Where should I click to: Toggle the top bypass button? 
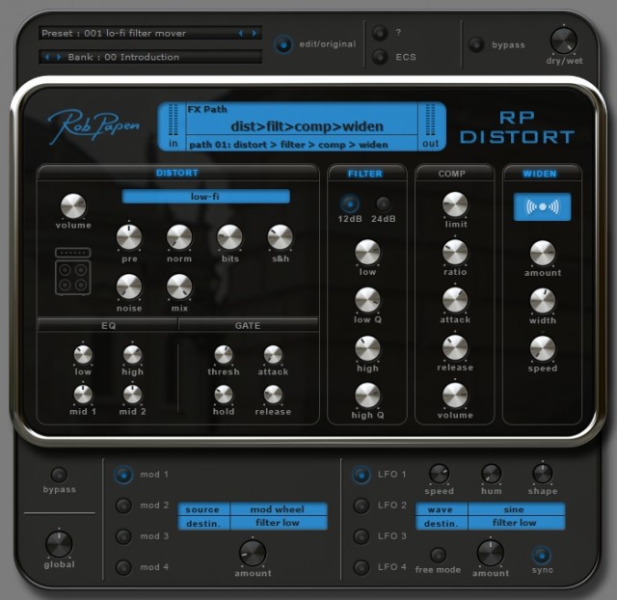click(x=475, y=44)
